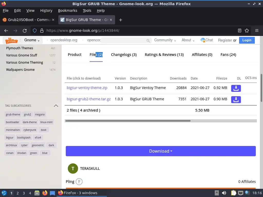Expand the big Download dropdown button
Image resolution: width=263 pixels, height=197 pixels.
click(161, 151)
